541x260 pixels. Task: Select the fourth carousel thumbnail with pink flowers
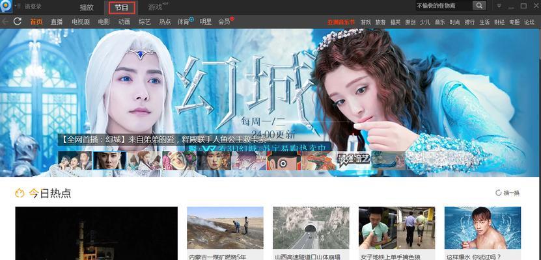180,161
